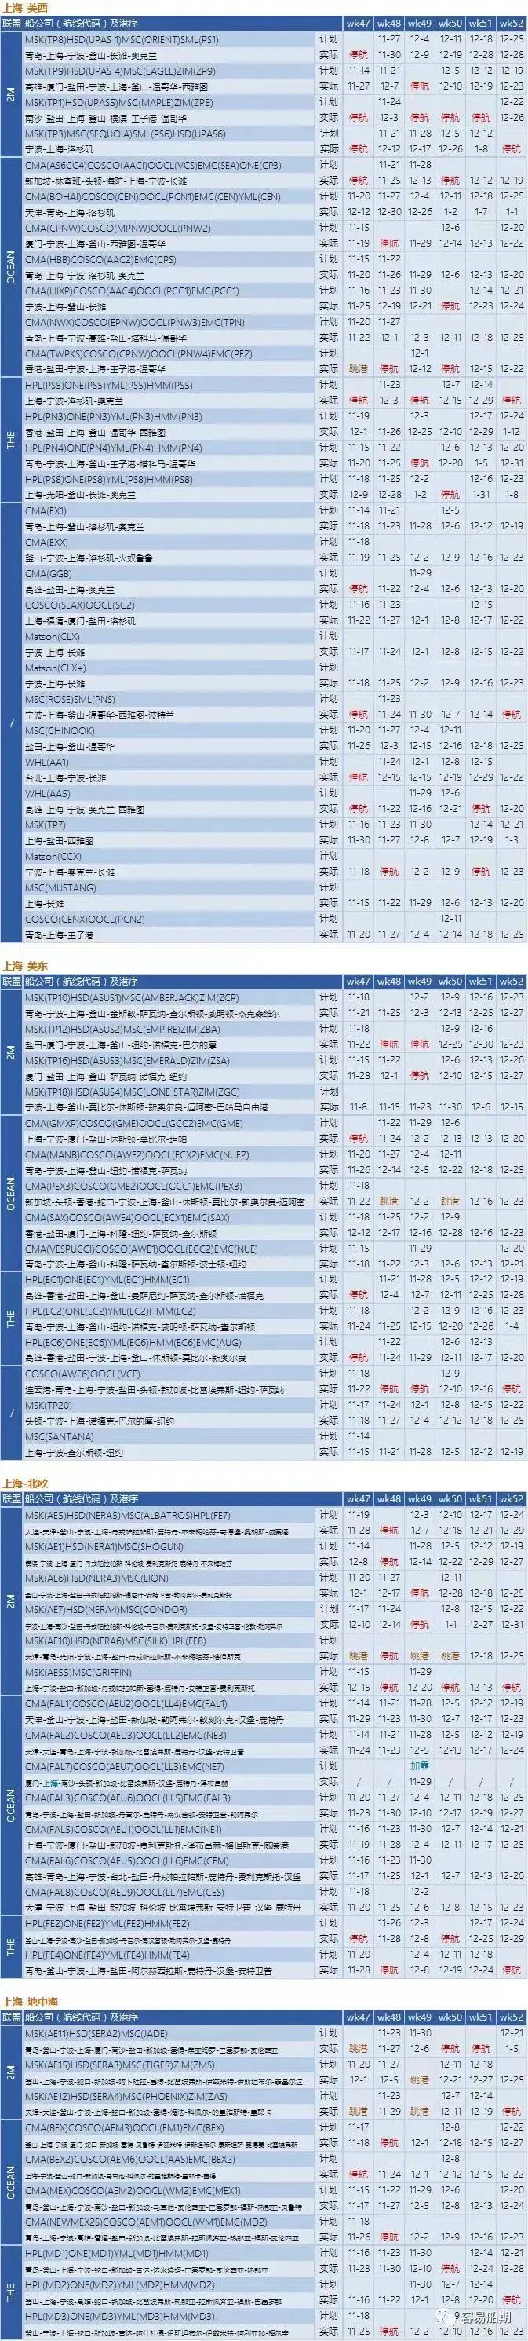Click row COSCO(AWE6)OOCL(VCE)
Image resolution: width=528 pixels, height=2341 pixels.
tap(169, 1374)
